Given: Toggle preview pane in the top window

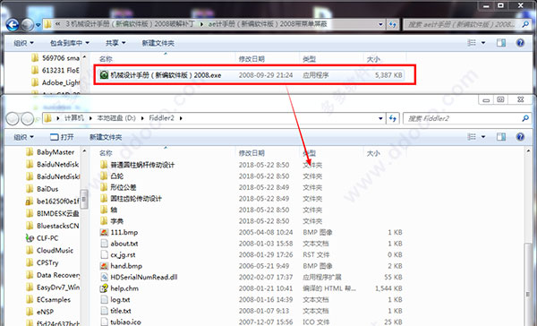Looking at the screenshot, I should pyautogui.click(x=501, y=43).
